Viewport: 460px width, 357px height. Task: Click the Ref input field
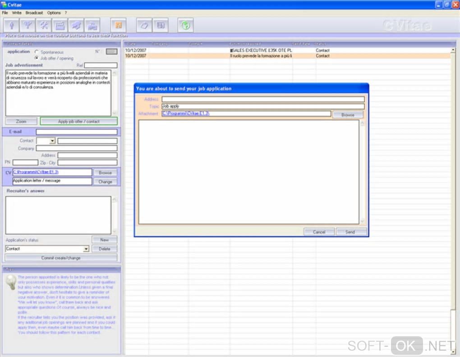point(101,65)
